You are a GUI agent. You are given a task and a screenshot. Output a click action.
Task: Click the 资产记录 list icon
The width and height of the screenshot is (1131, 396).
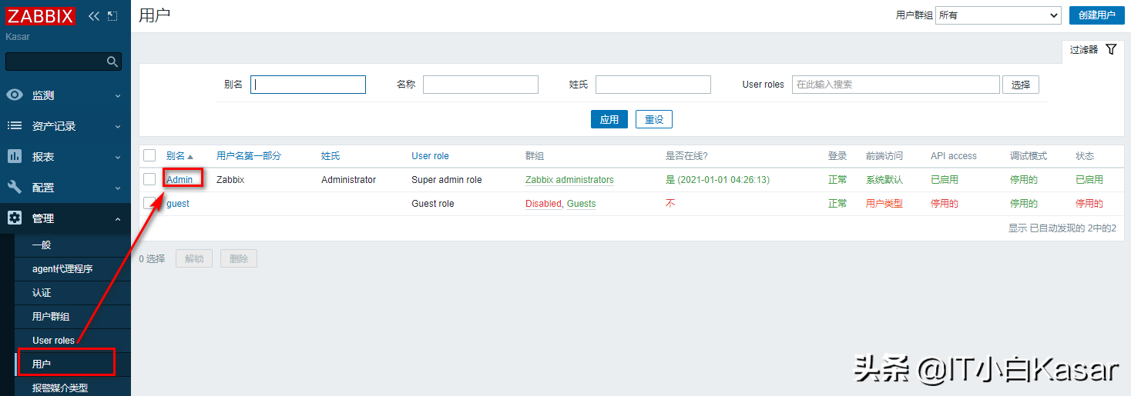pyautogui.click(x=15, y=126)
